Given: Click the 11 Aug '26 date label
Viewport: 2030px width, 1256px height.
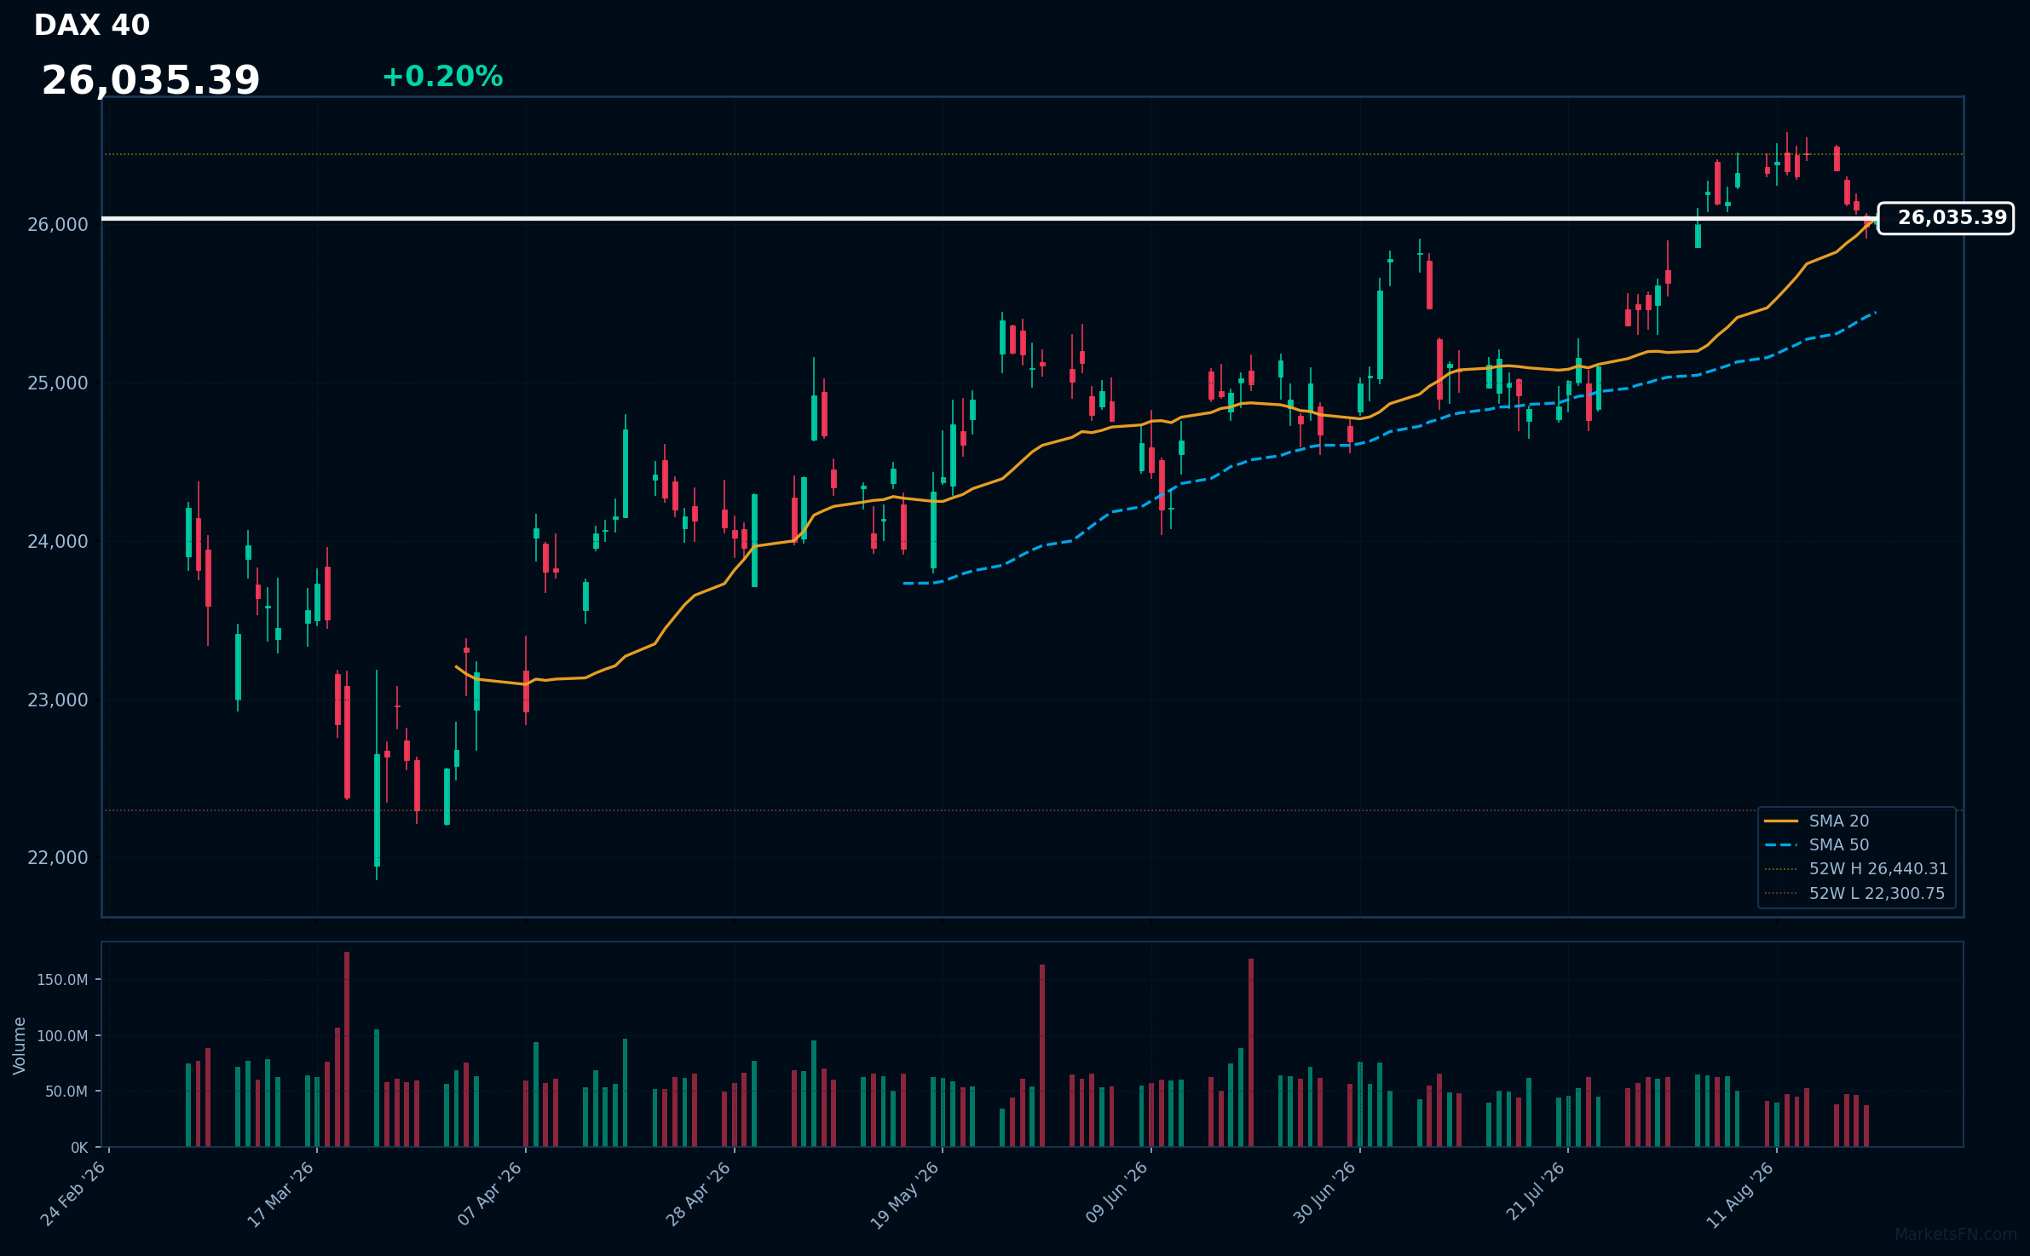Looking at the screenshot, I should 1740,1195.
